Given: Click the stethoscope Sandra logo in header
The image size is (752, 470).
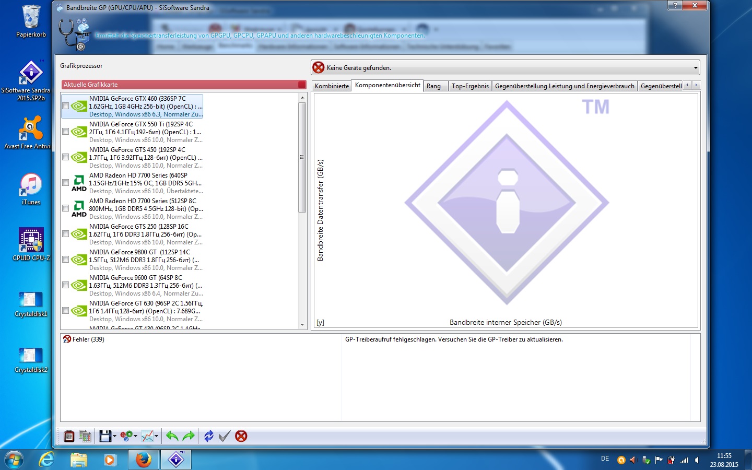Looking at the screenshot, I should click(x=75, y=34).
